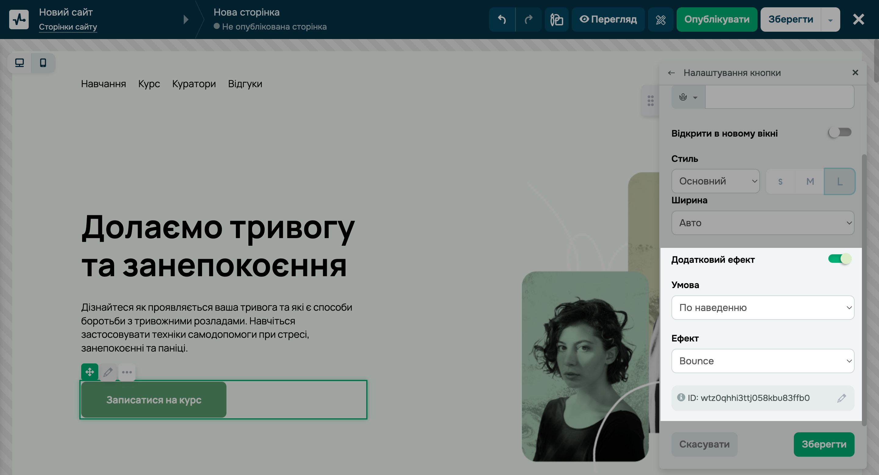Switch to desktop view mode
This screenshot has height=475, width=879.
(19, 63)
